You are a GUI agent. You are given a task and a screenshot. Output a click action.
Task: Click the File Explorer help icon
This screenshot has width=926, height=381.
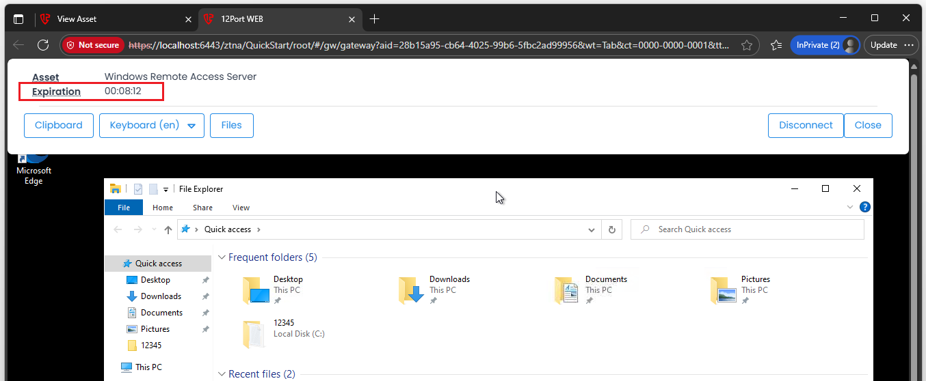864,207
